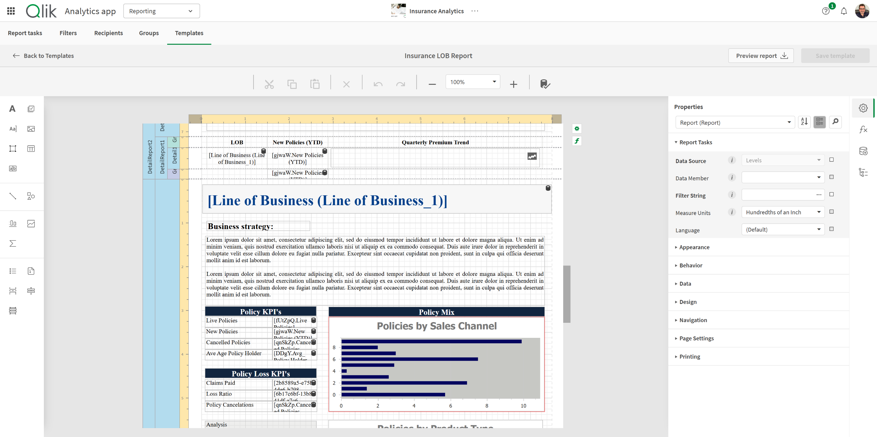877x437 pixels.
Task: Toggle the Filter String property marker box
Action: 831,195
